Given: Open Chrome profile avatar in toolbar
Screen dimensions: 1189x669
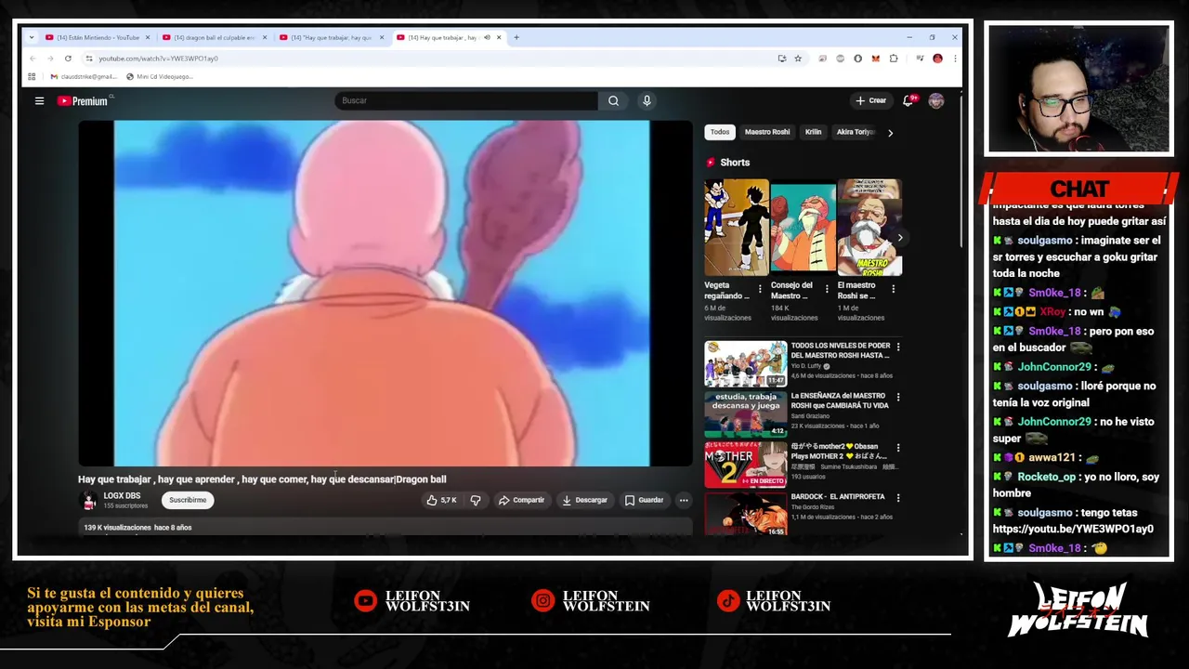Looking at the screenshot, I should point(937,59).
